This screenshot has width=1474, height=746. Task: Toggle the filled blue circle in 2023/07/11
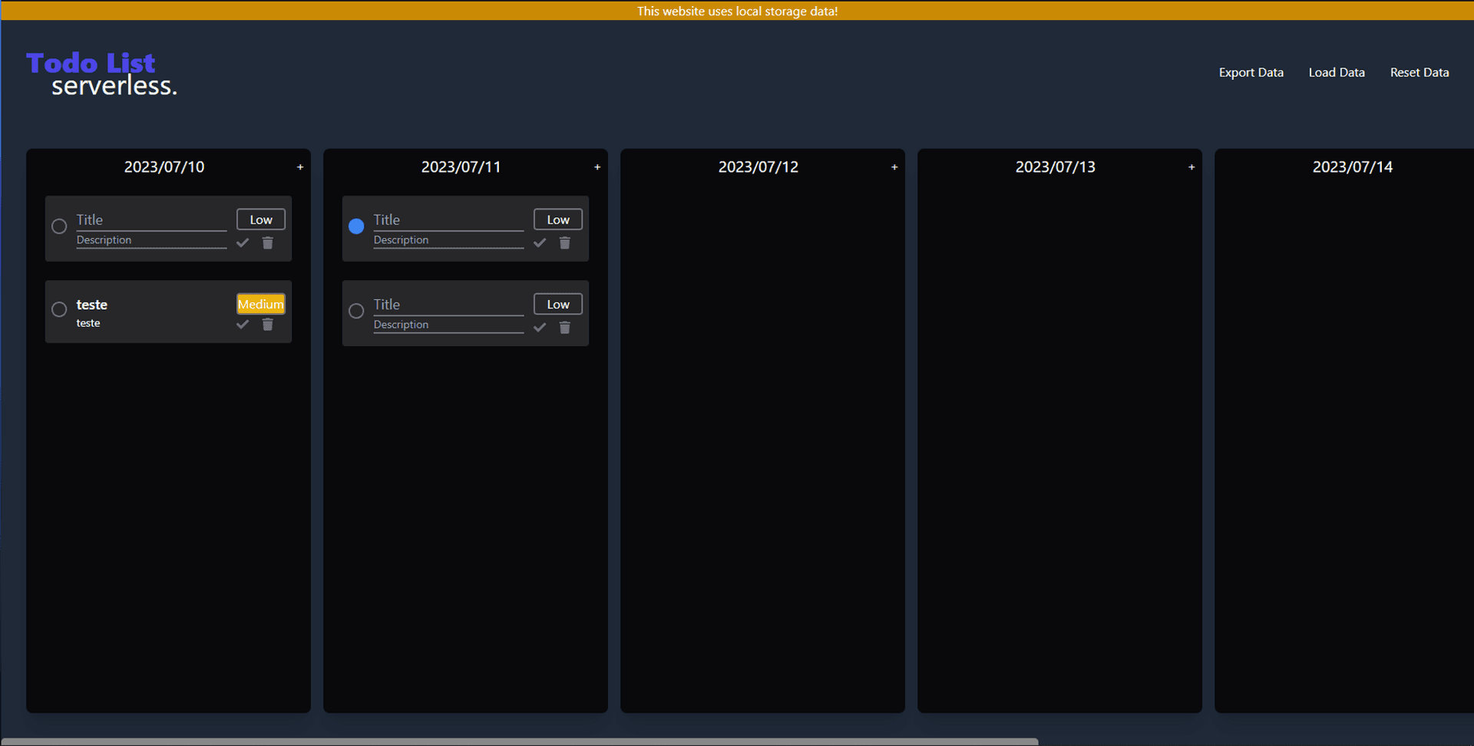356,226
